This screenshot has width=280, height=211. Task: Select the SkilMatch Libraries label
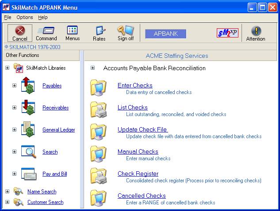[46, 68]
